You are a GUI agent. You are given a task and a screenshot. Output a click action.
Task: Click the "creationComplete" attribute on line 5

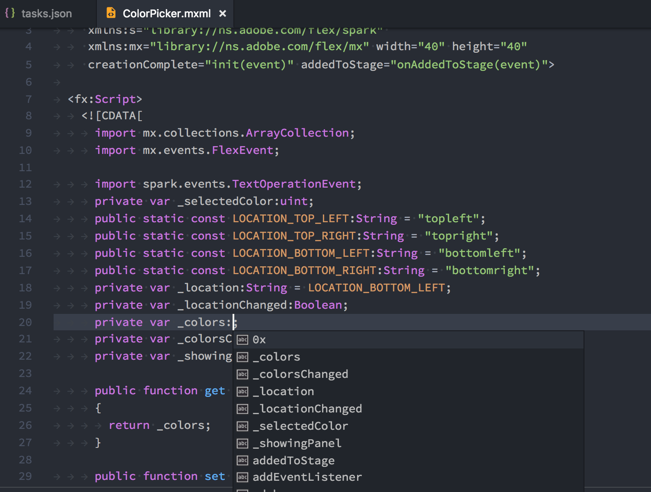click(143, 65)
